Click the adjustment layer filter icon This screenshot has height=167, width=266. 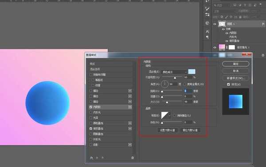(x=240, y=5)
